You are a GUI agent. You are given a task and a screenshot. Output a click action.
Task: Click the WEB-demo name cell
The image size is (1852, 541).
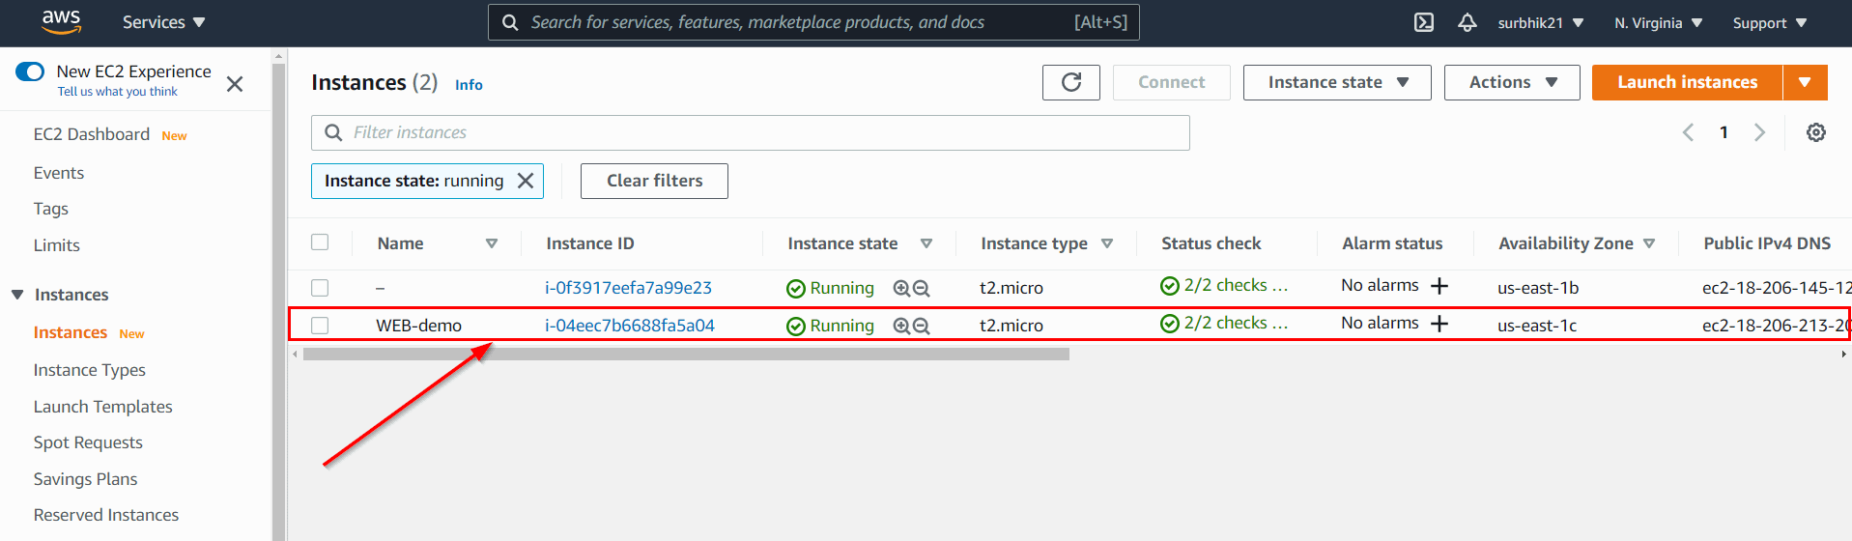[418, 326]
